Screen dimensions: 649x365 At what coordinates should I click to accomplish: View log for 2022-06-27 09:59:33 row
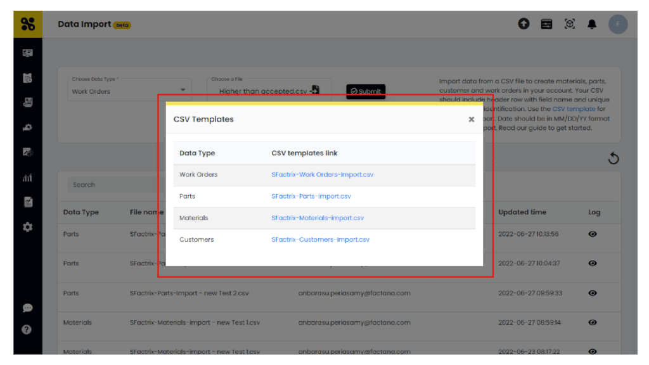coord(593,293)
